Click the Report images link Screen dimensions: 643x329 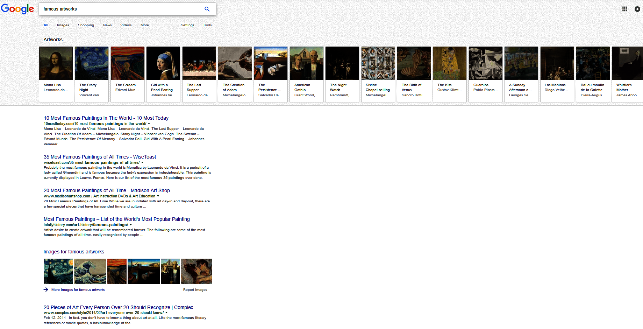point(195,289)
